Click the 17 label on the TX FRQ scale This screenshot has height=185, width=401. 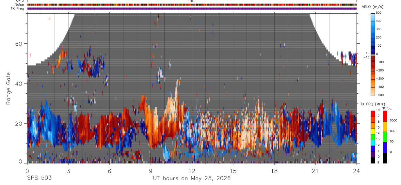point(378,116)
